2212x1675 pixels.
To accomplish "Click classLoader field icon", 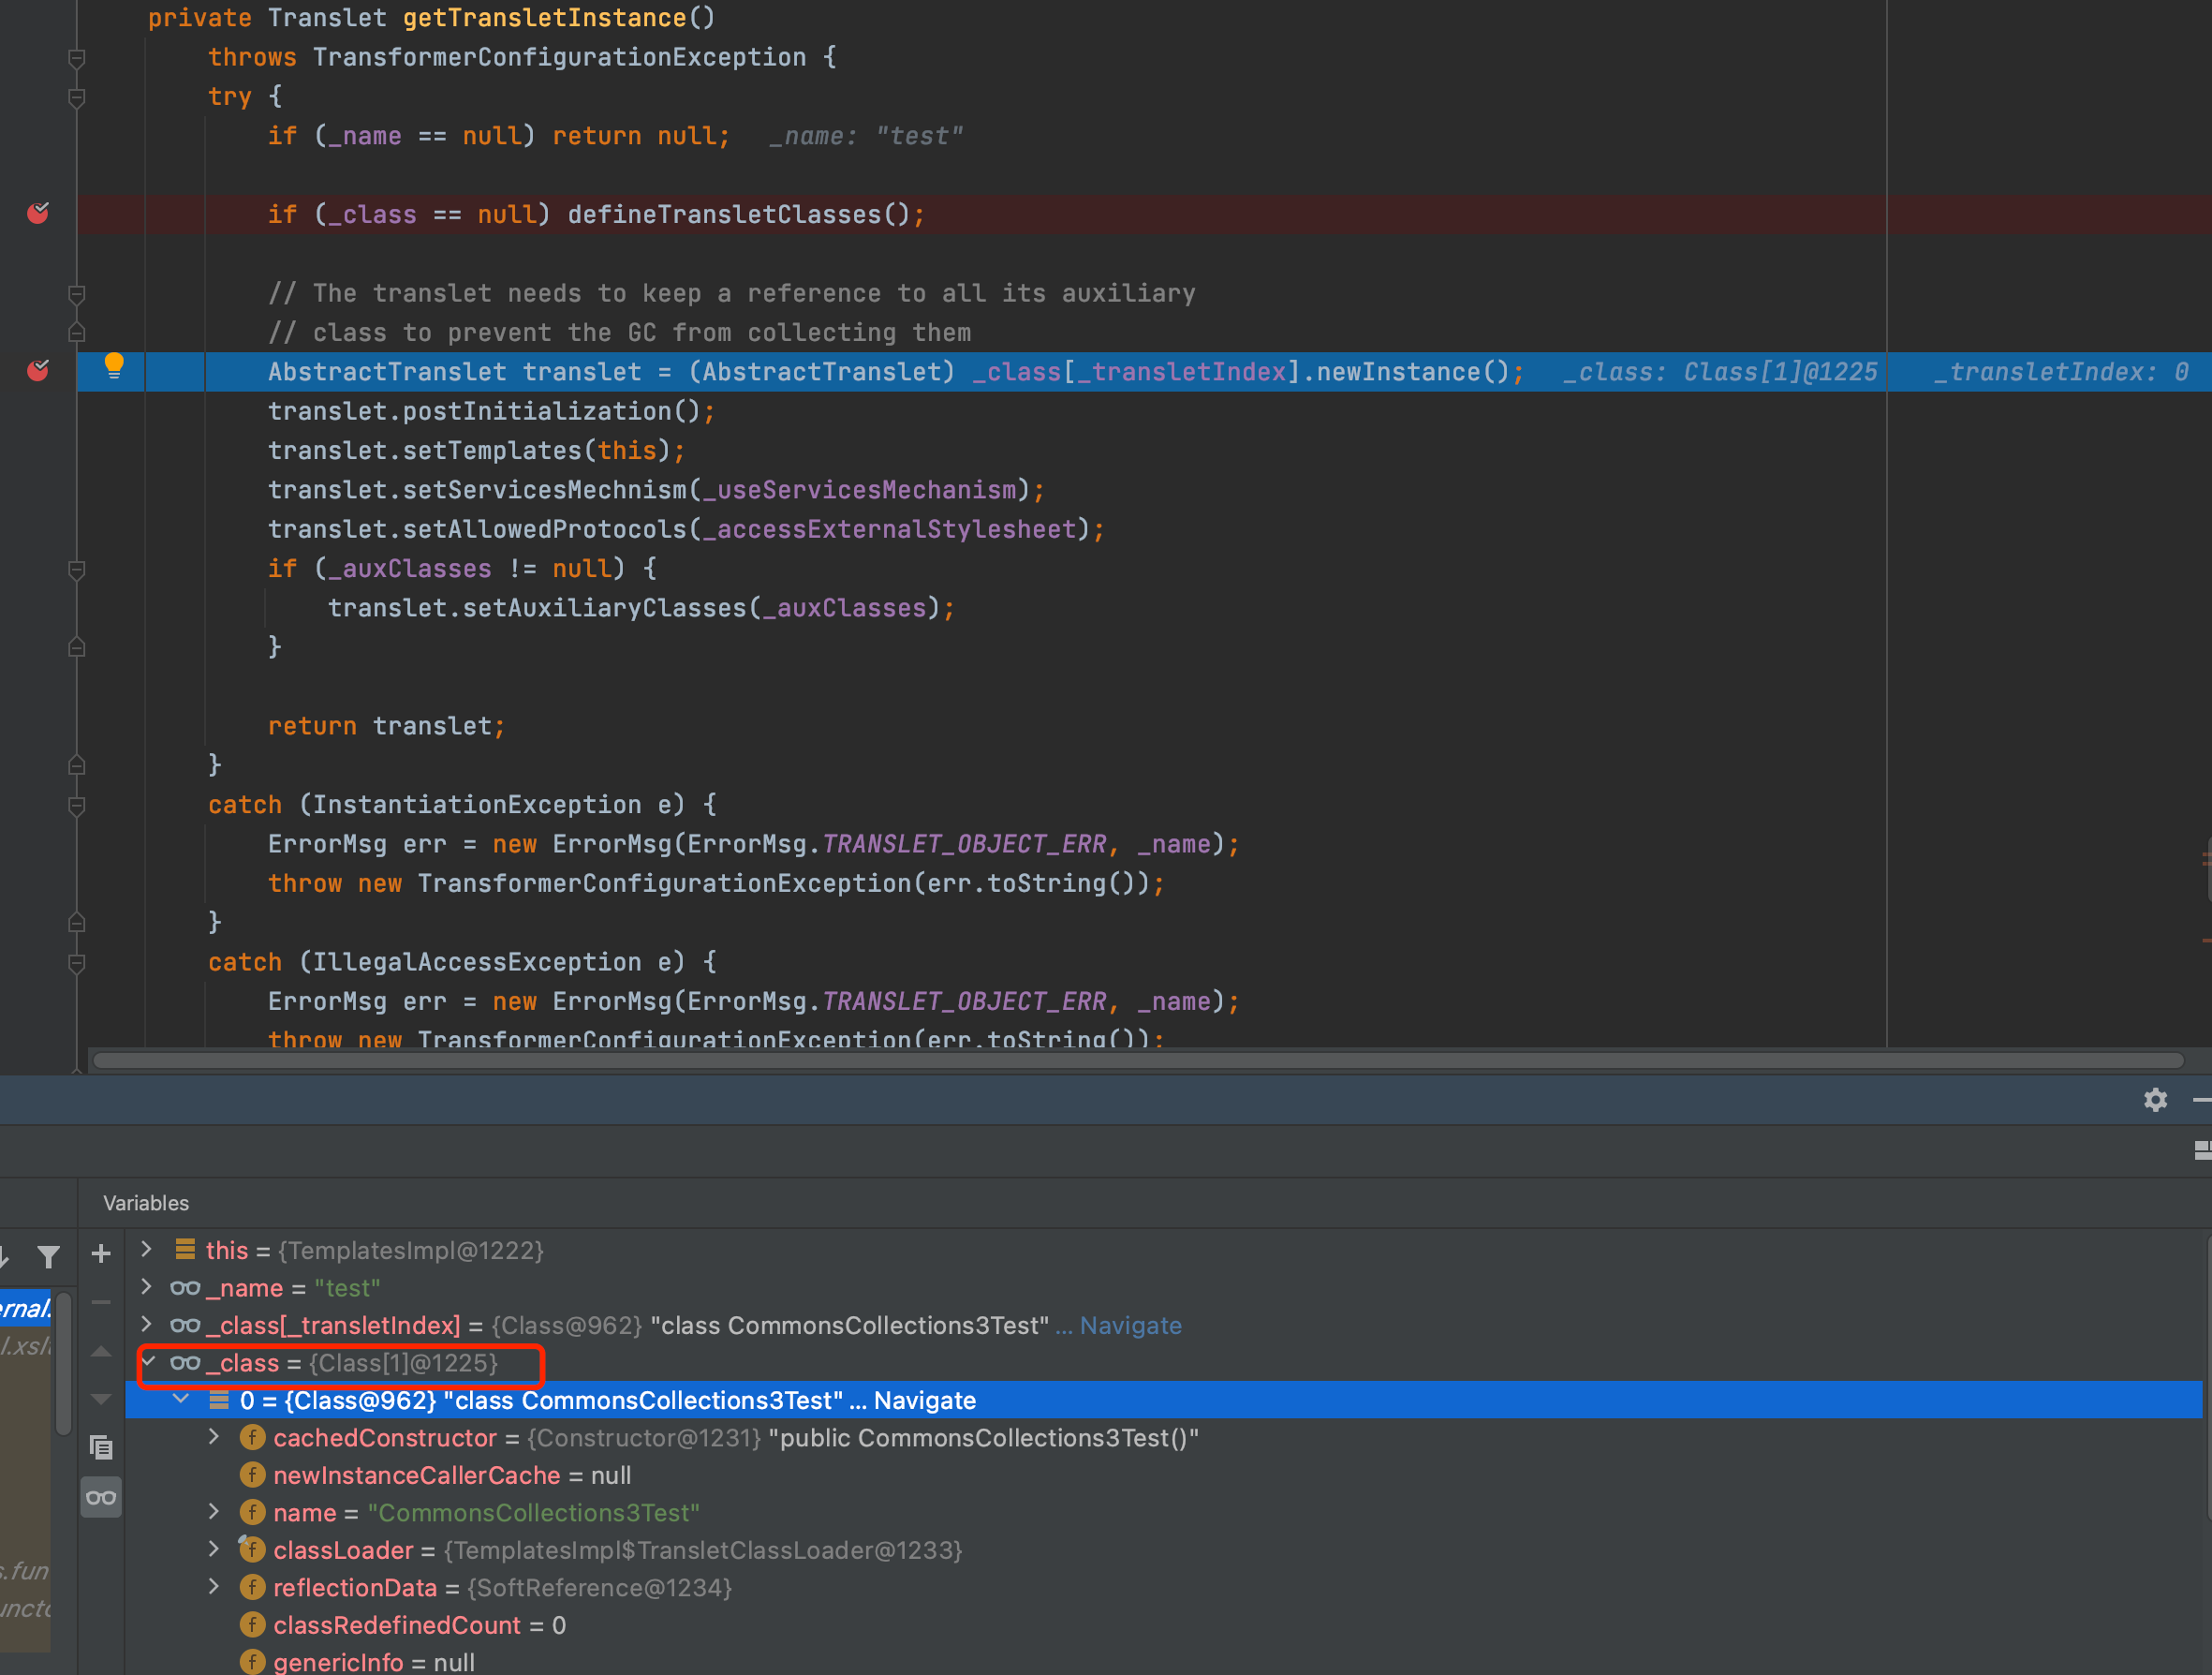I will [252, 1549].
